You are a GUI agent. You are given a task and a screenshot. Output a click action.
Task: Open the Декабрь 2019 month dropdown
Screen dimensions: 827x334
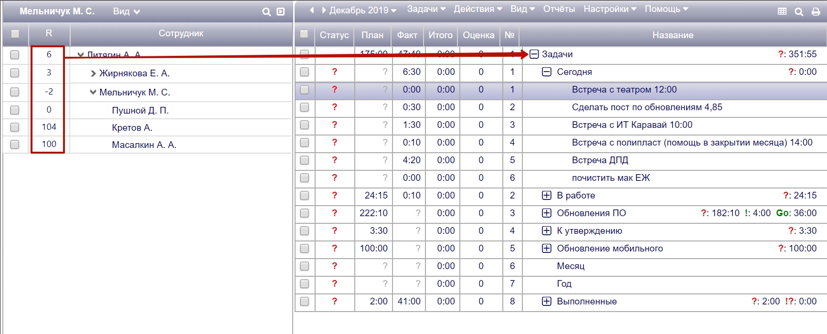coord(362,10)
